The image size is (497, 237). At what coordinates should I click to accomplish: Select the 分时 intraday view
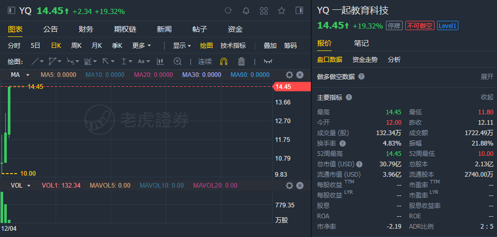[14, 46]
